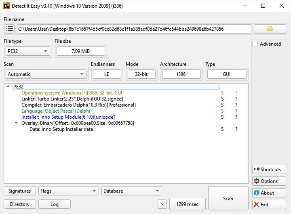Open the Database dropdown
The image size is (291, 214).
click(x=132, y=191)
